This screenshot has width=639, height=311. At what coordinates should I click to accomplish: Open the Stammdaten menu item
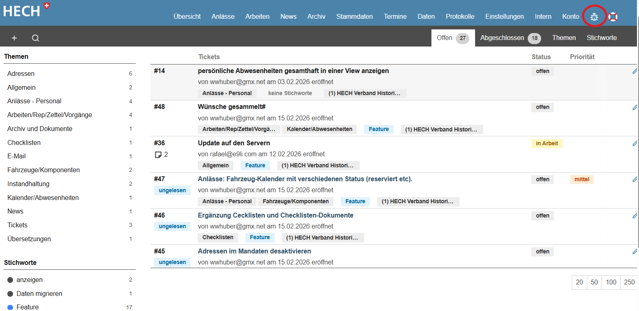[x=354, y=17]
